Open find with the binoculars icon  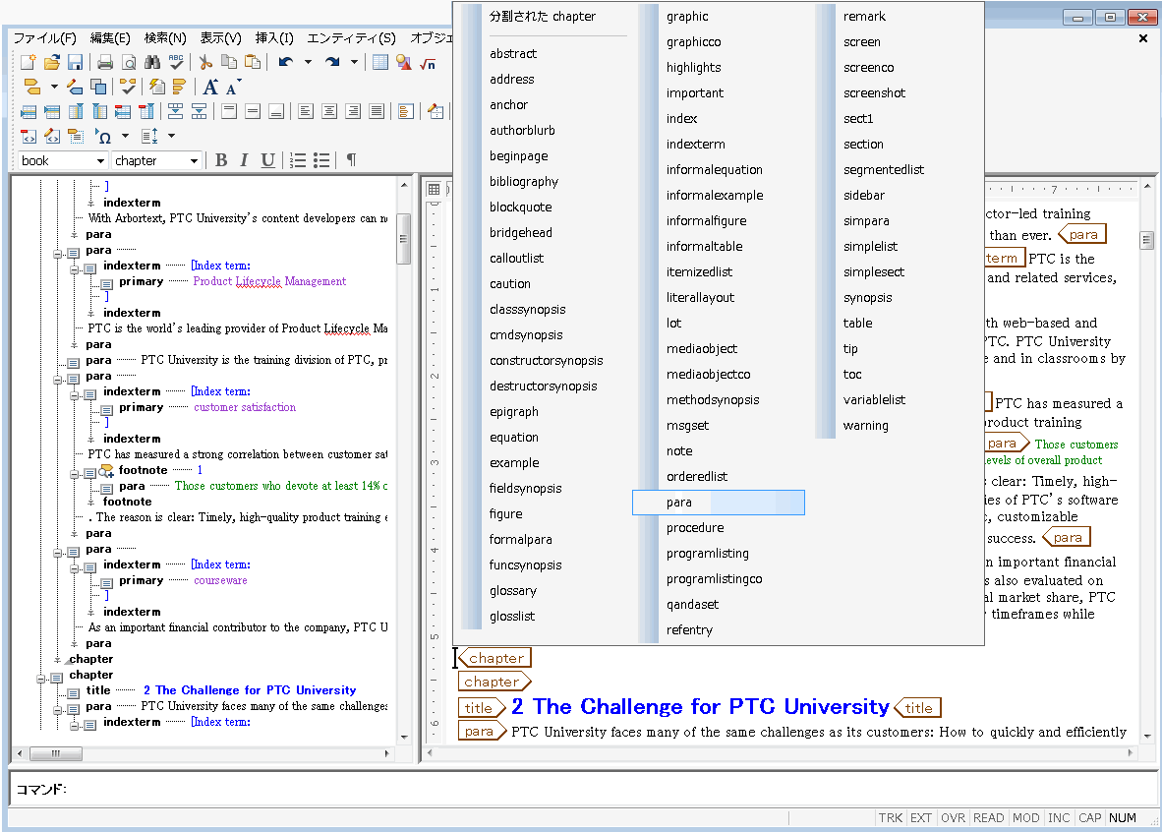pyautogui.click(x=152, y=63)
